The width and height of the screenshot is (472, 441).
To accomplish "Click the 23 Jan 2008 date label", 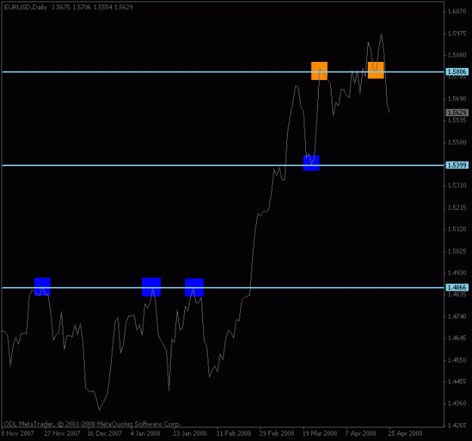I will [190, 433].
